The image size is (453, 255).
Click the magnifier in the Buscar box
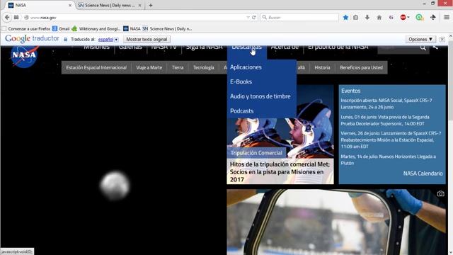[x=264, y=17]
